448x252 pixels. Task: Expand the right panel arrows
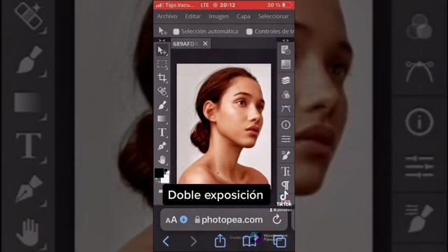point(286,41)
